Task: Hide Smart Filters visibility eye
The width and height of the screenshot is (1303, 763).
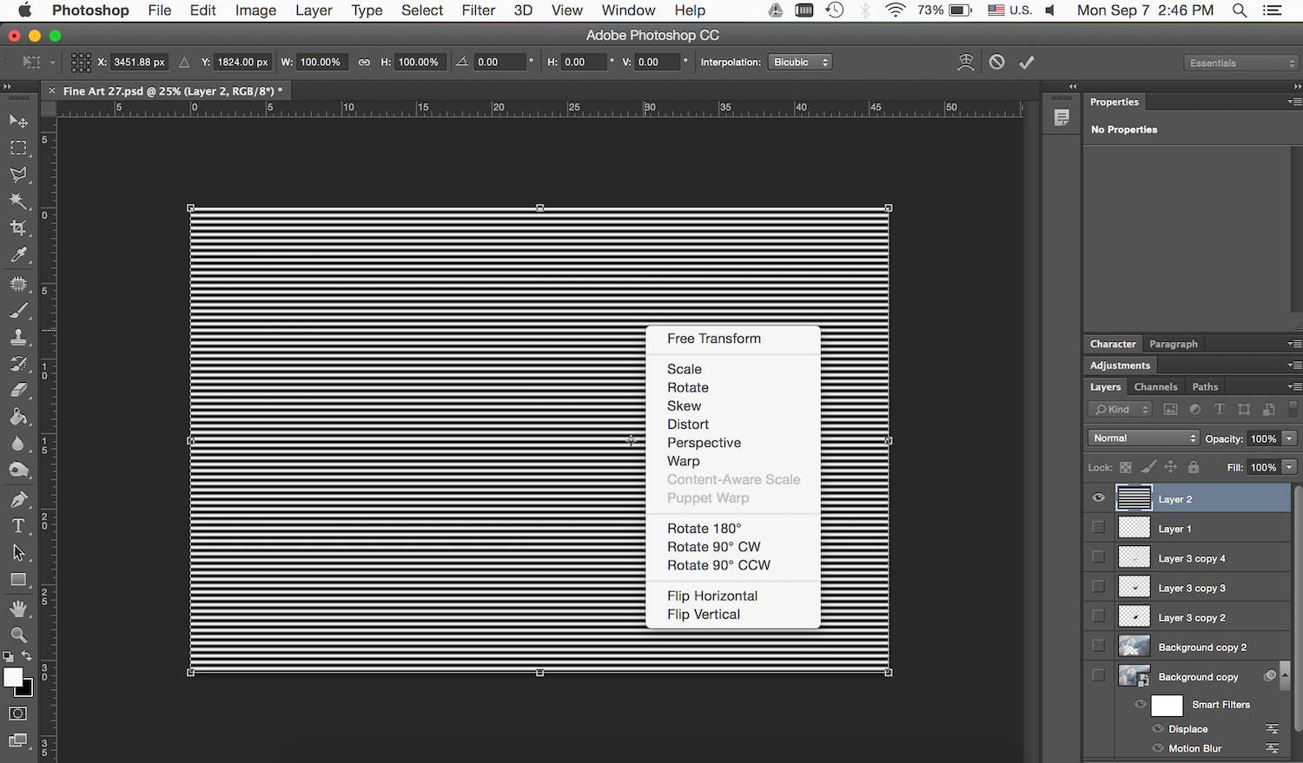Action: (x=1140, y=704)
